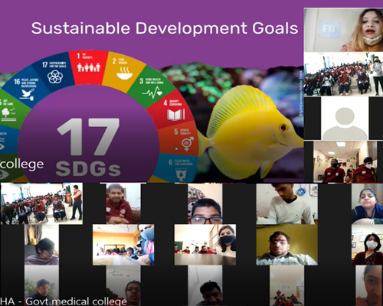This screenshot has width=383, height=306.
Task: Select the woman wearing black mask video
Action: (205, 245)
